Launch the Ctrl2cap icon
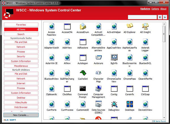Screen dimensions: 170x124 pos(145,88)
